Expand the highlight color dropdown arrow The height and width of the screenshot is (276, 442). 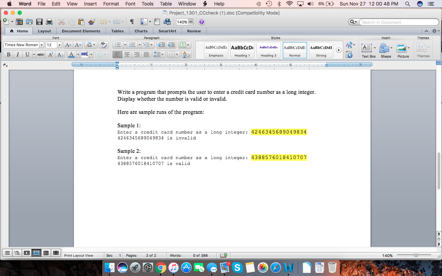click(91, 55)
